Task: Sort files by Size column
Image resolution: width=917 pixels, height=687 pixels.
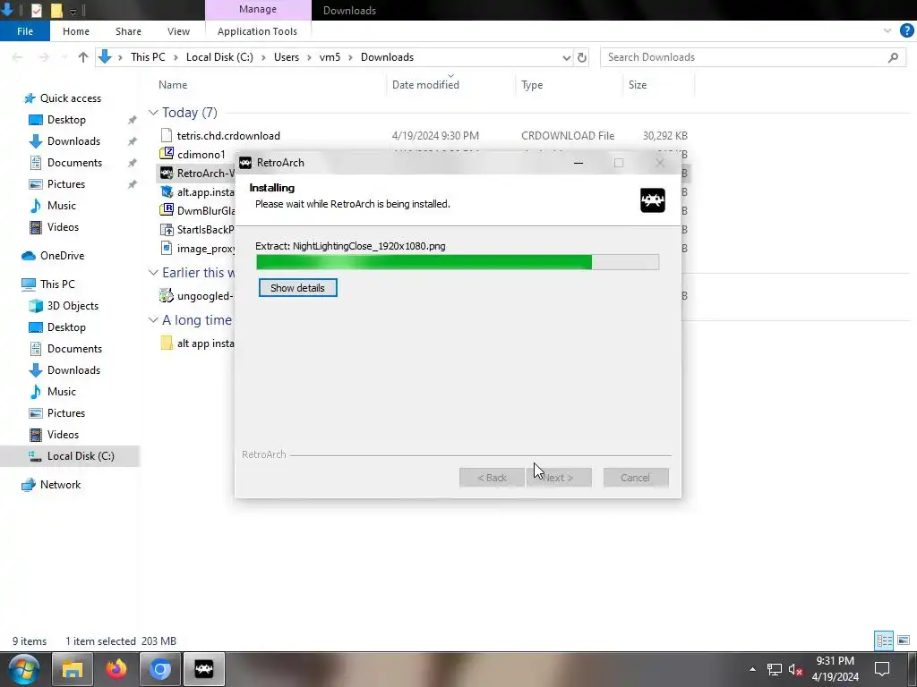Action: pyautogui.click(x=638, y=85)
